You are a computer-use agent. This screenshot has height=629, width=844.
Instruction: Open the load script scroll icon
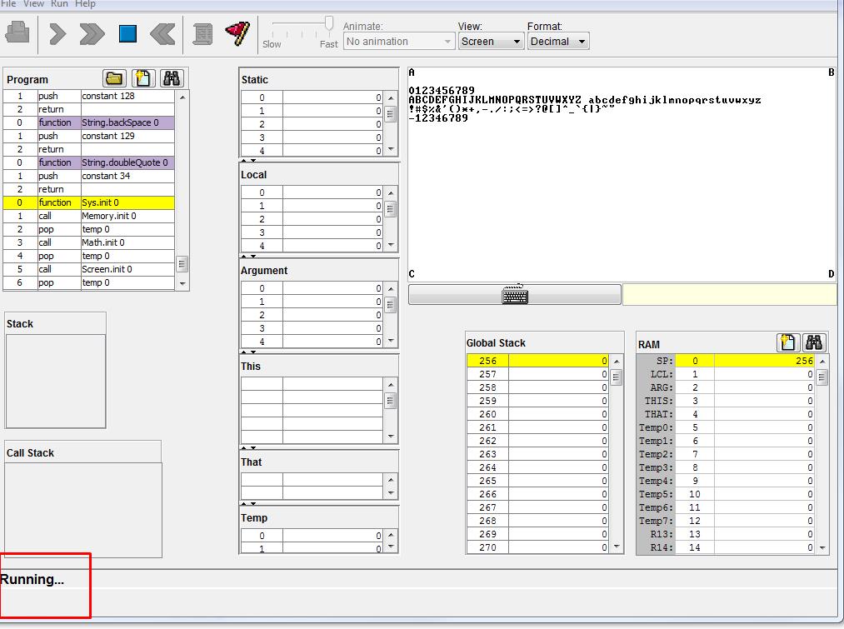coord(202,33)
